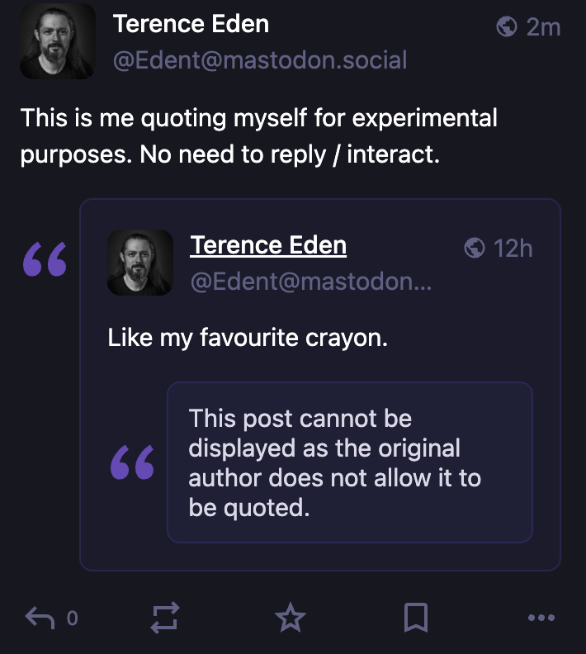Click the underlined Terence Eden name link
This screenshot has height=654, width=586.
[x=268, y=245]
